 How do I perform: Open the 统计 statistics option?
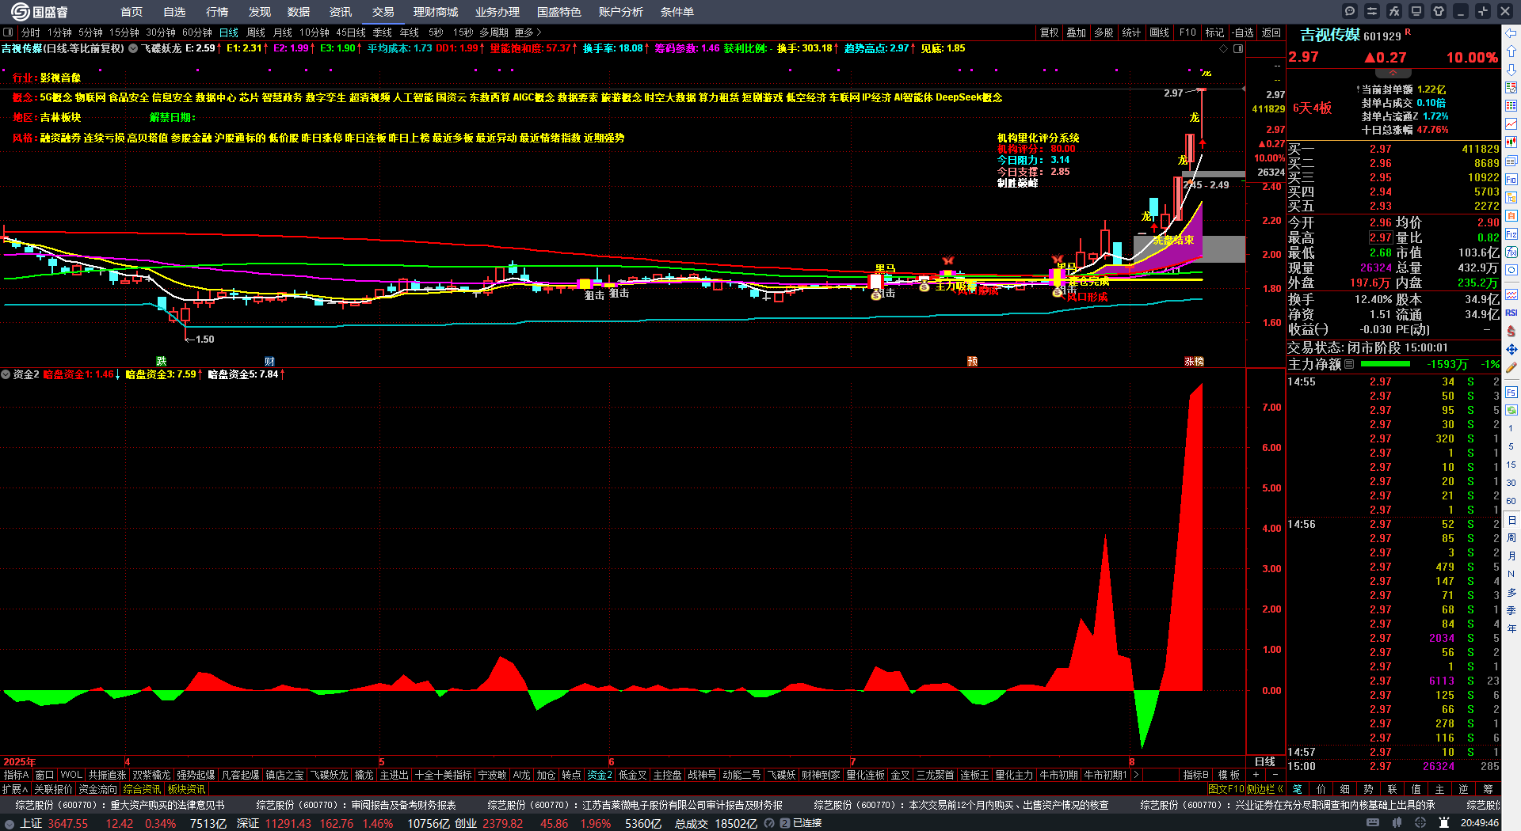(x=1131, y=32)
